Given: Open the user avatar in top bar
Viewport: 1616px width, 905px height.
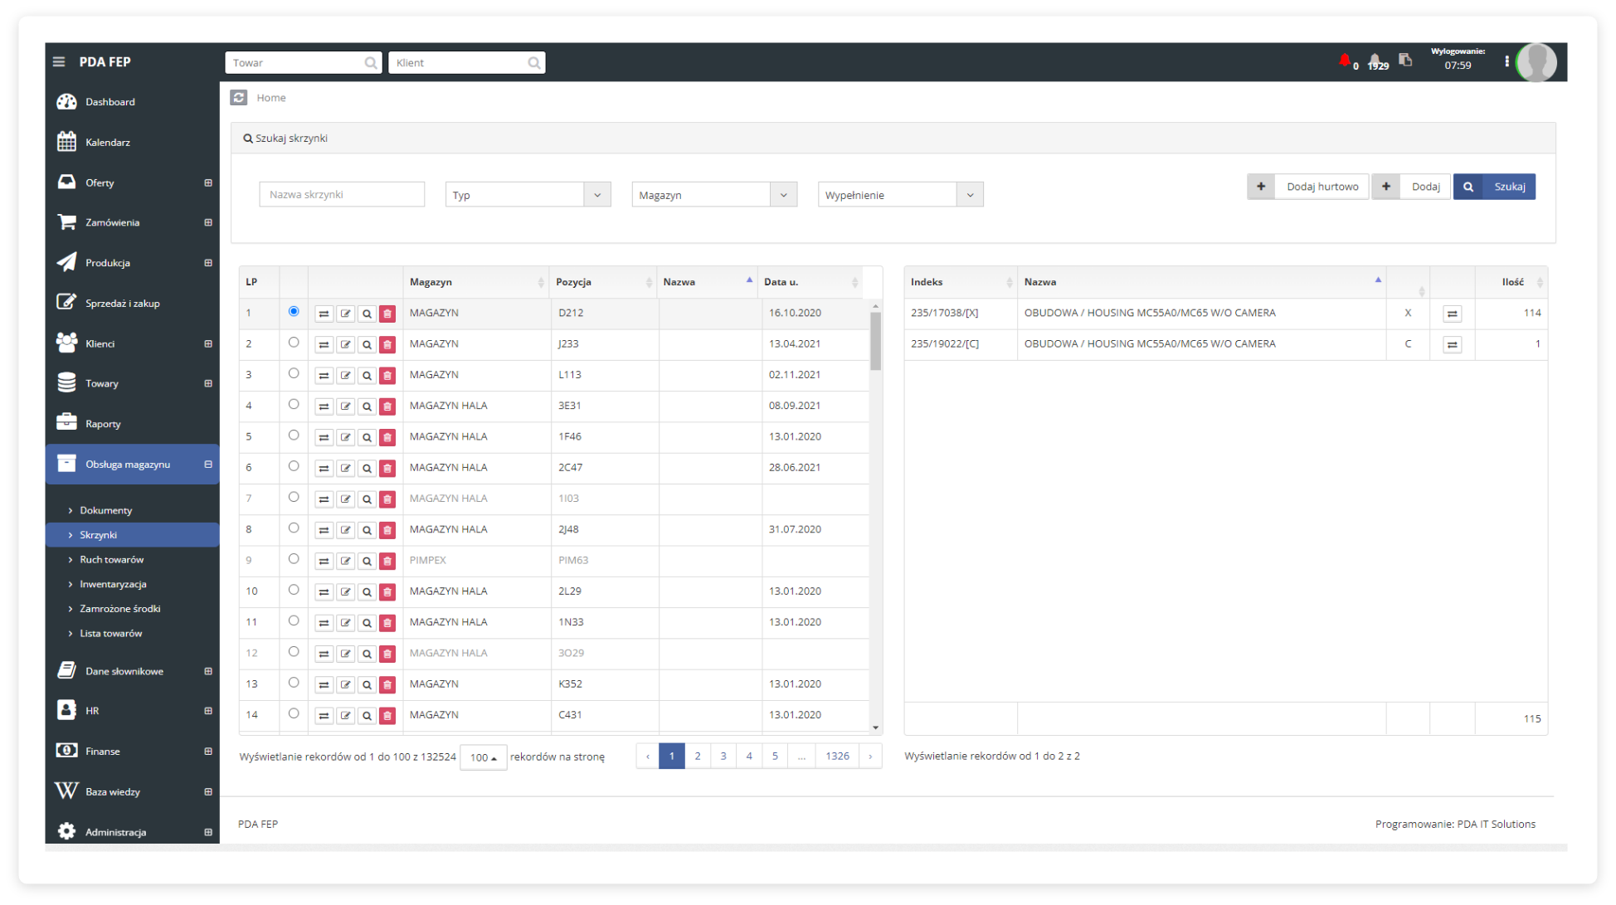Looking at the screenshot, I should (1536, 62).
